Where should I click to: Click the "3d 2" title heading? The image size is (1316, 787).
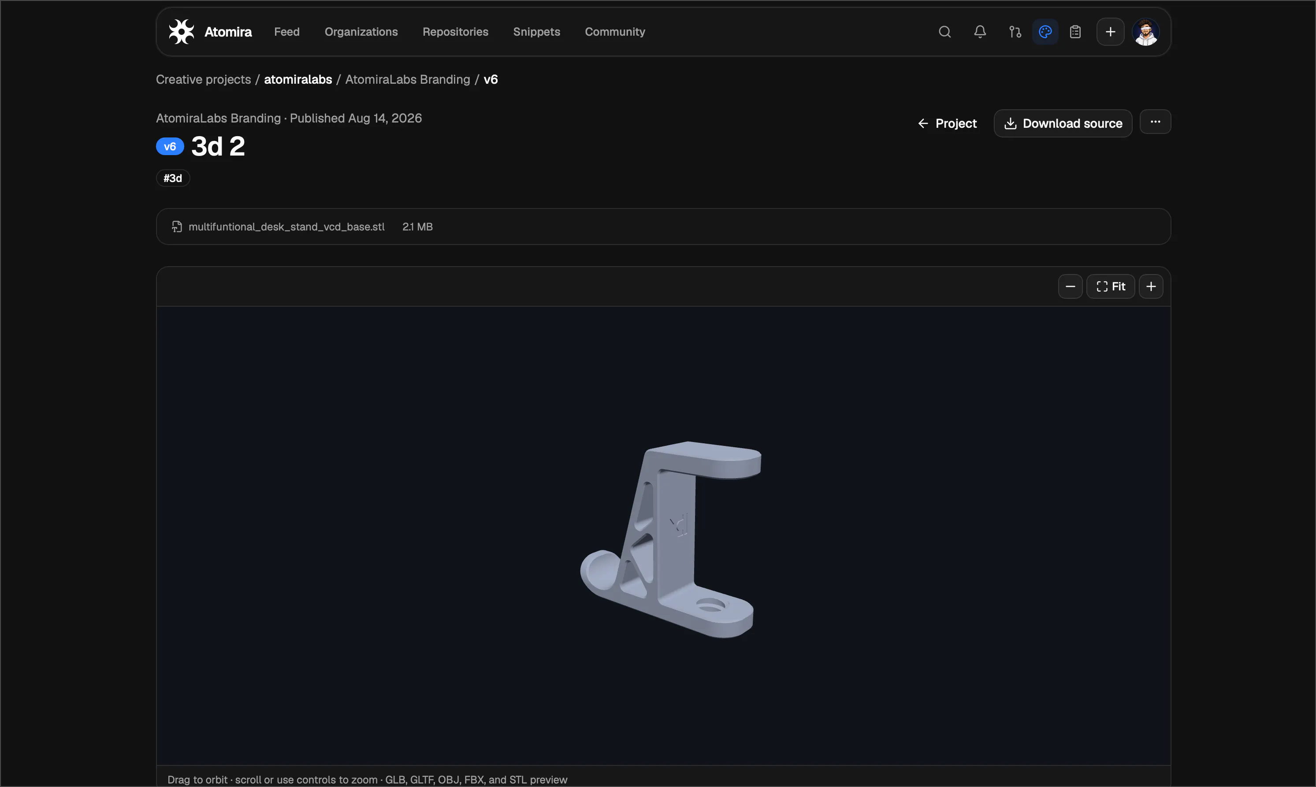[217, 146]
